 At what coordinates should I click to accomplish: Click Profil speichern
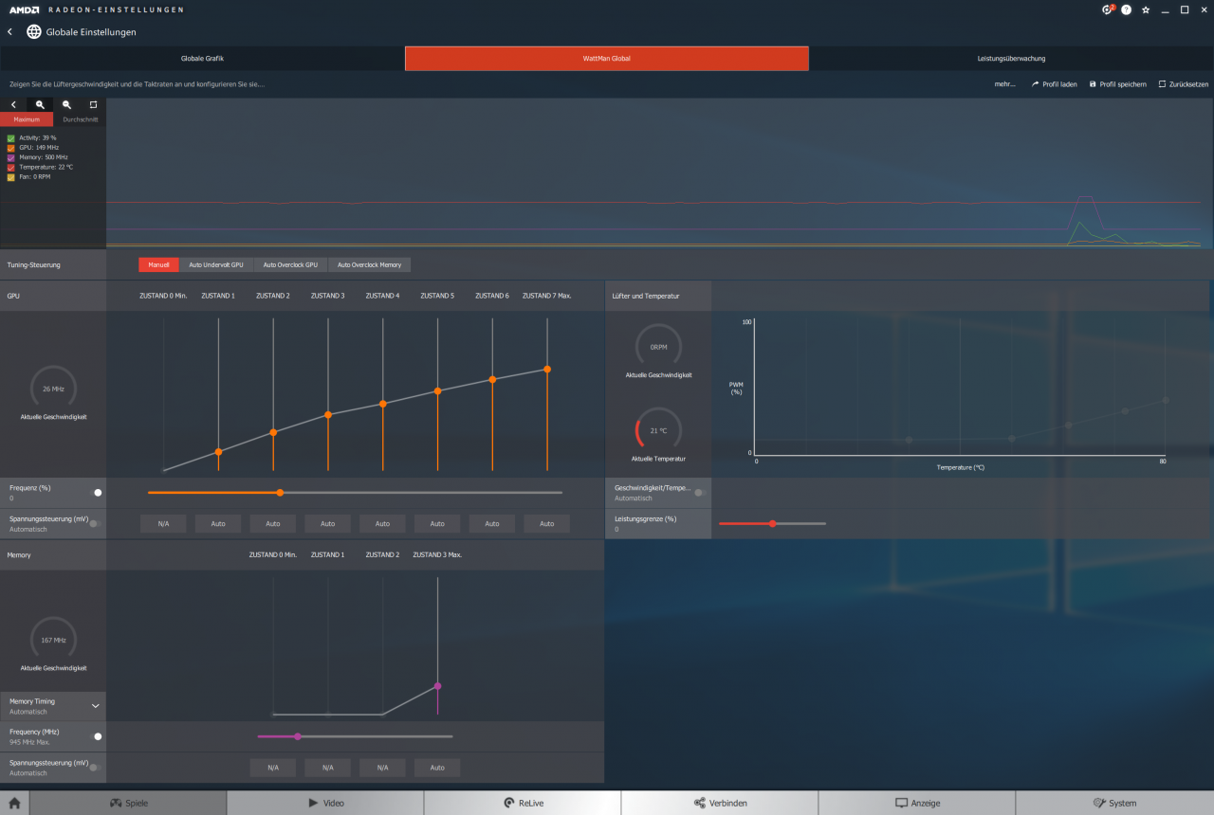click(1117, 84)
